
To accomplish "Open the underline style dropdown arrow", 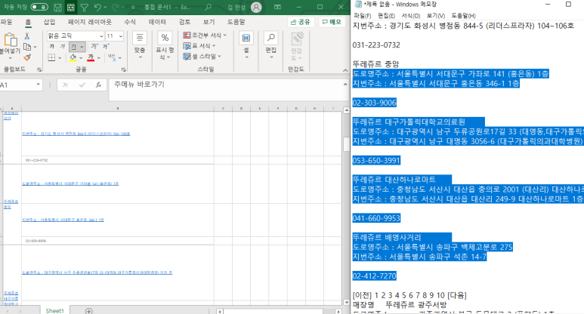I will 82,47.
